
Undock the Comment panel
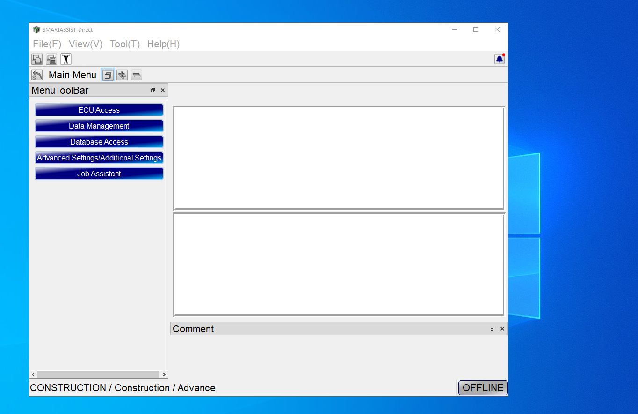(x=492, y=329)
